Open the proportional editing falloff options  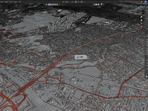pyautogui.click(x=84, y=2)
